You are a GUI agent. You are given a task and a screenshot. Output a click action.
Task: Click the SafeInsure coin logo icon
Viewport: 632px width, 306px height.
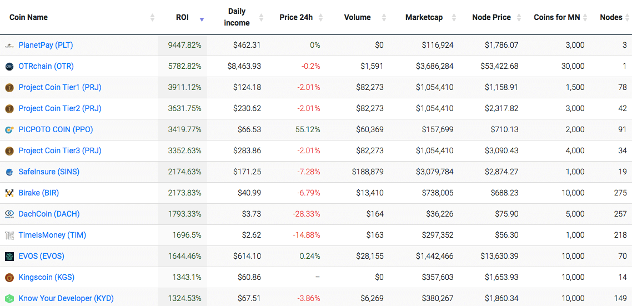[9, 172]
